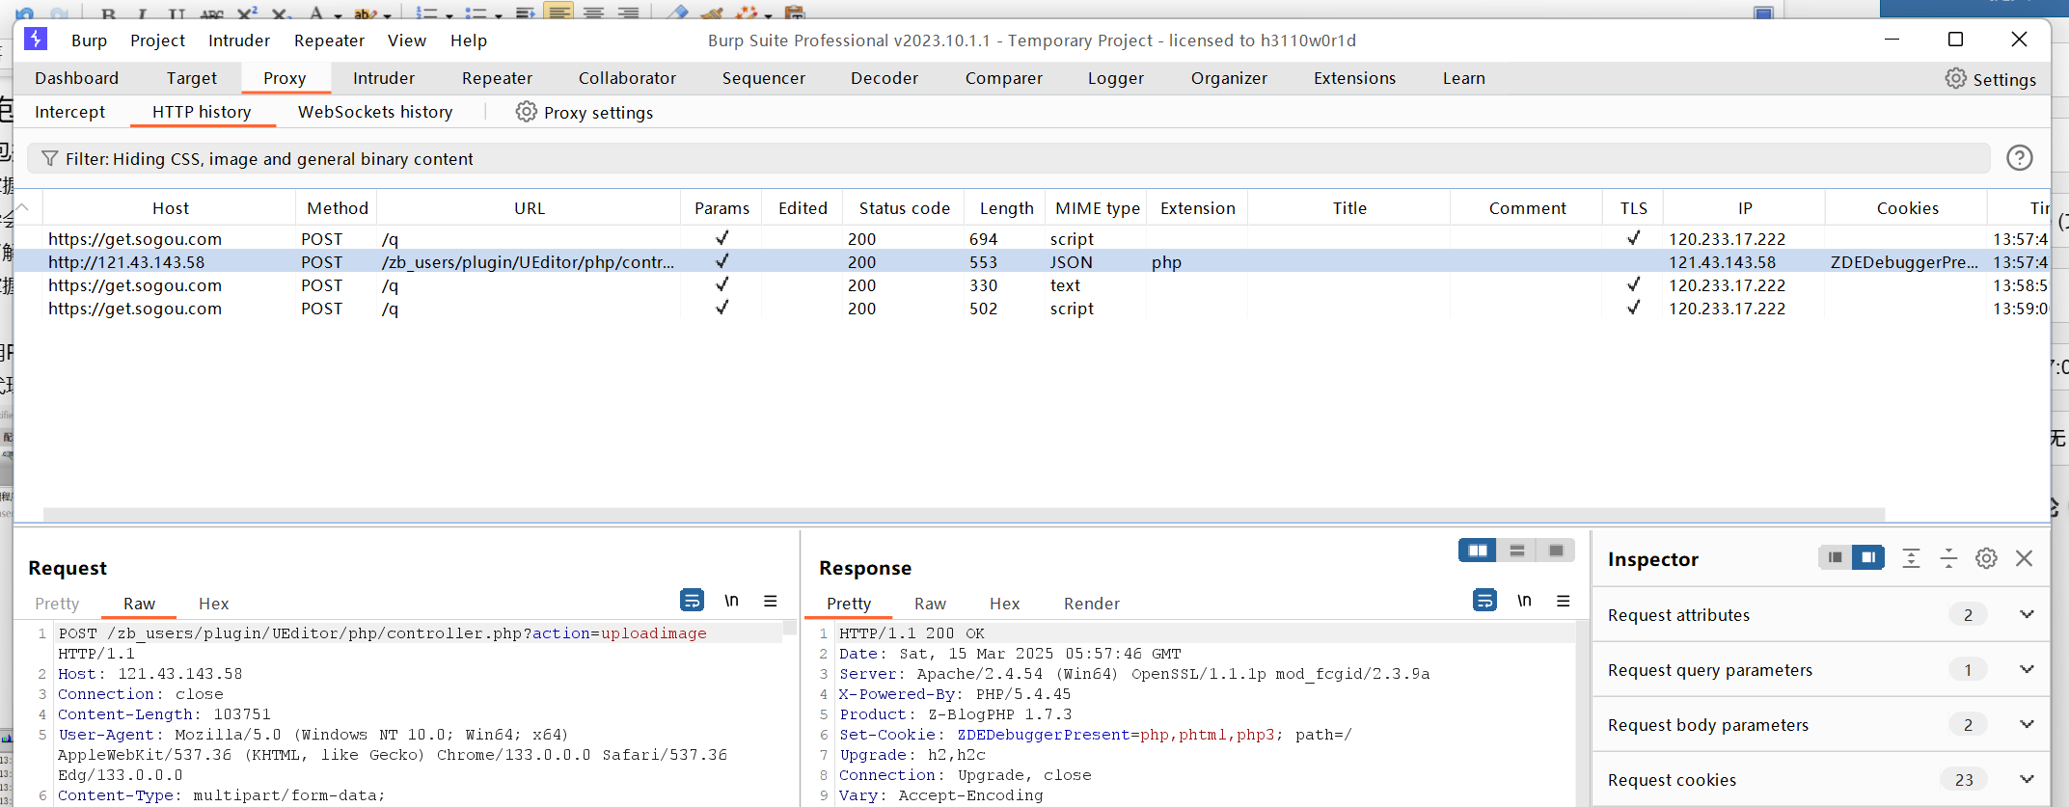Open the View menu
Image resolution: width=2069 pixels, height=807 pixels.
[407, 40]
